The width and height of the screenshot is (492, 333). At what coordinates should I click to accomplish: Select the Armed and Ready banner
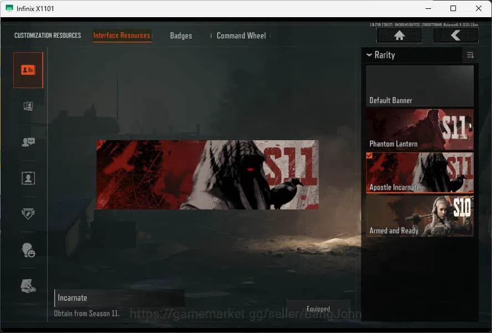[x=419, y=216]
